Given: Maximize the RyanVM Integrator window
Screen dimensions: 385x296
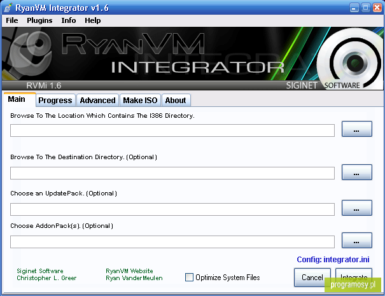Looking at the screenshot, I should (365, 8).
